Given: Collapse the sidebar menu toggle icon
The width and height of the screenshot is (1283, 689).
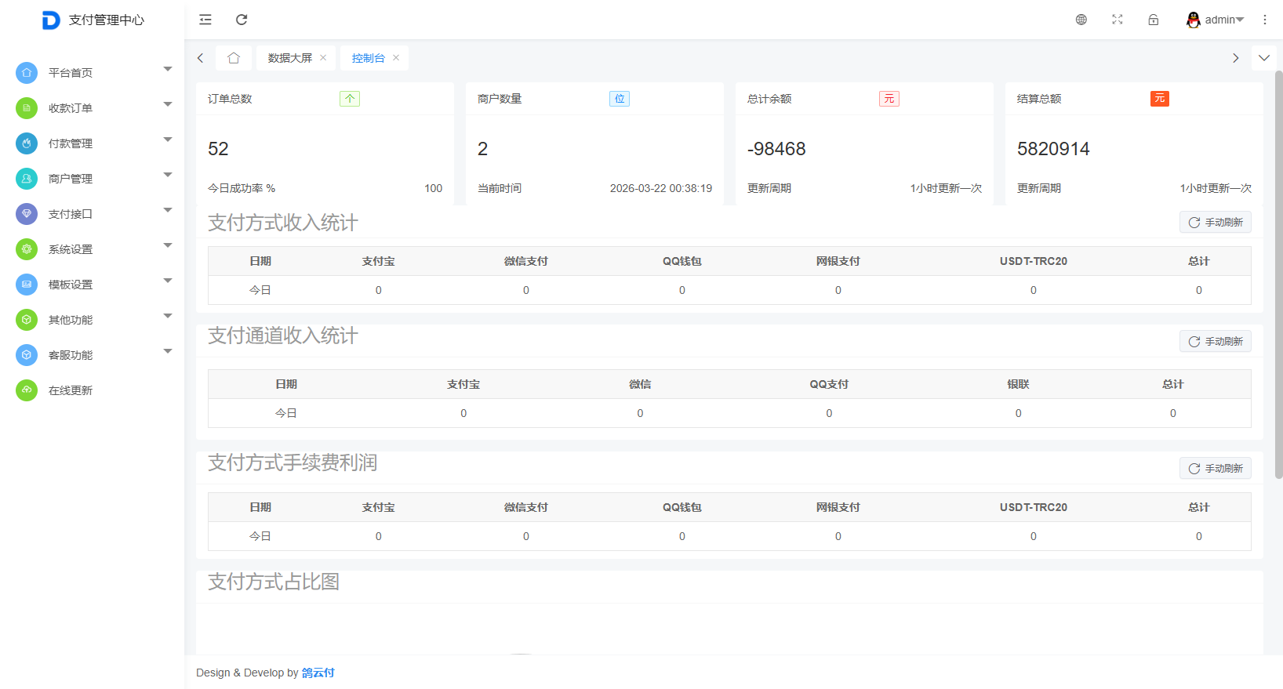Looking at the screenshot, I should [x=205, y=20].
